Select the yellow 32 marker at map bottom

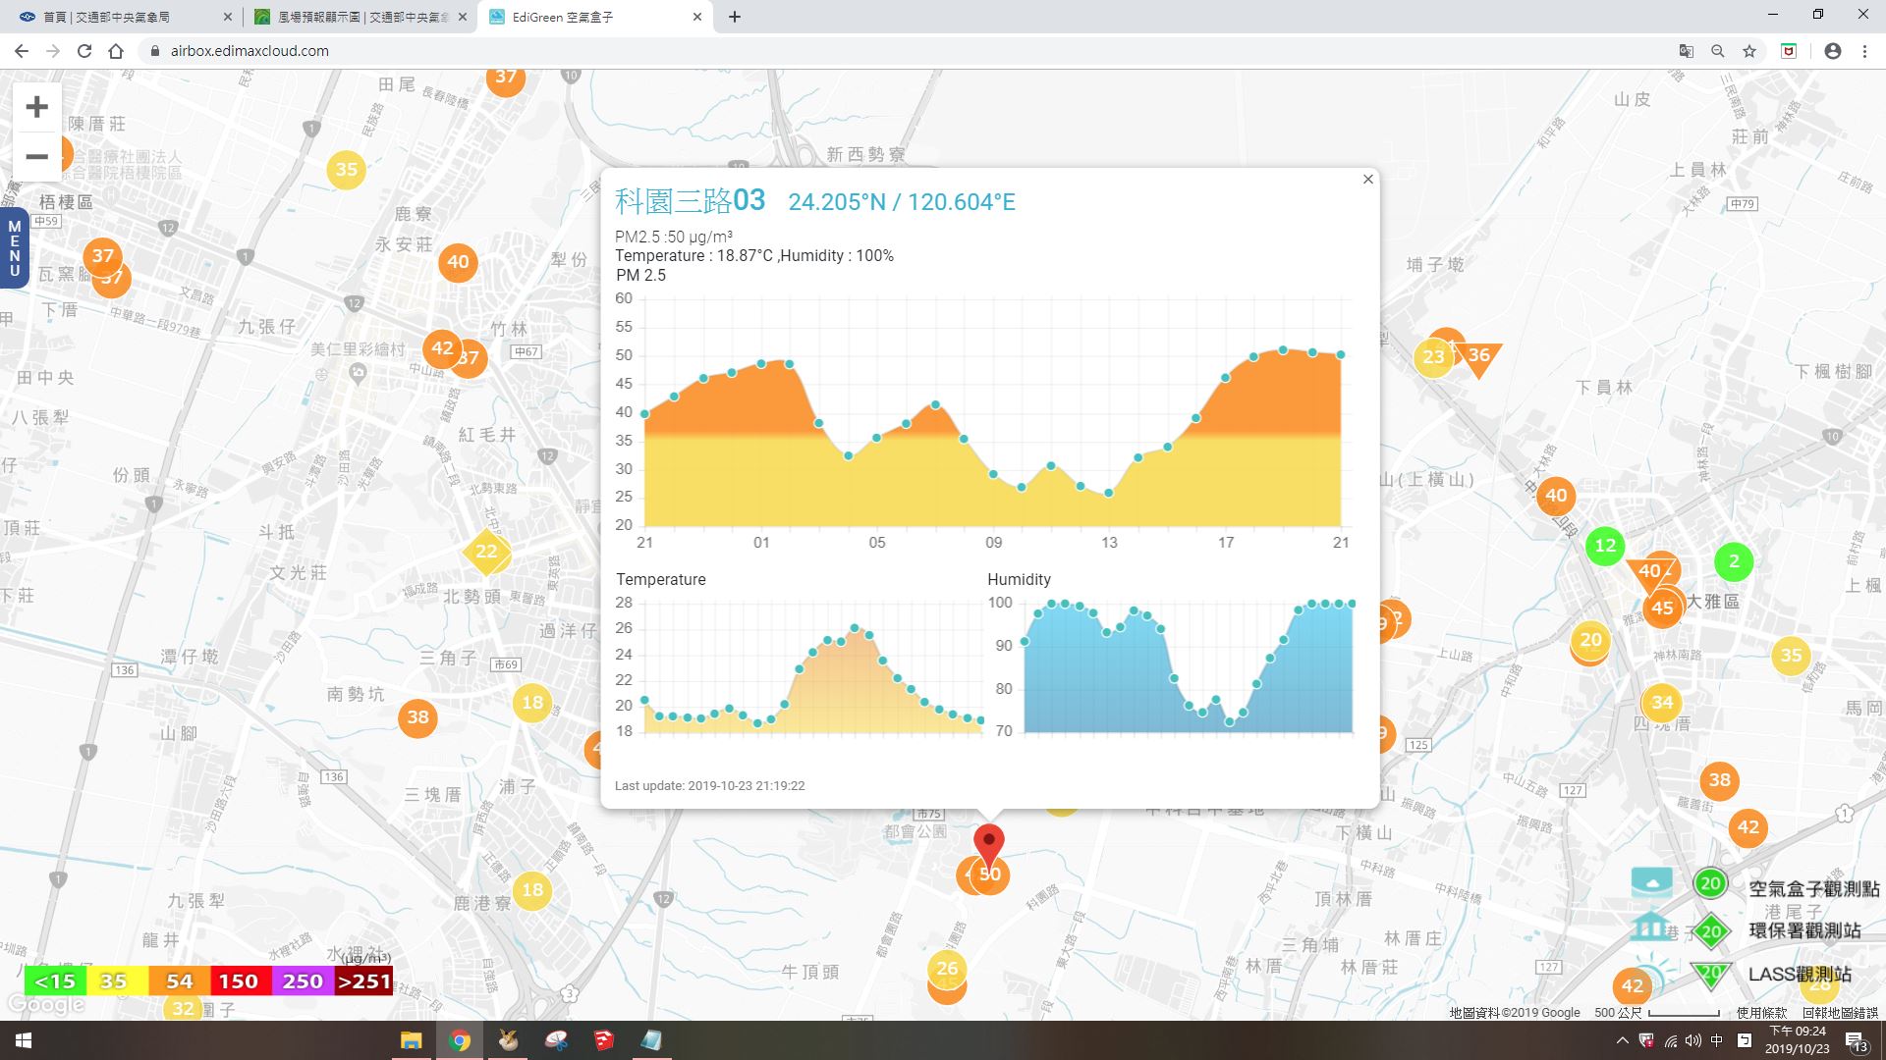coord(184,1007)
